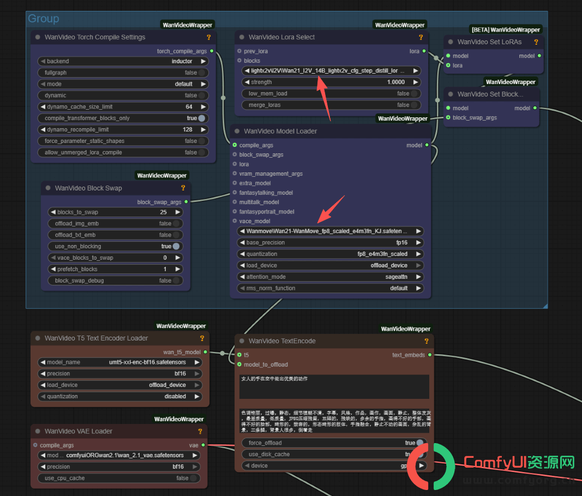Click the vace_model input port on Model Loader
Viewport: 582px width, 496px height.
click(x=235, y=221)
